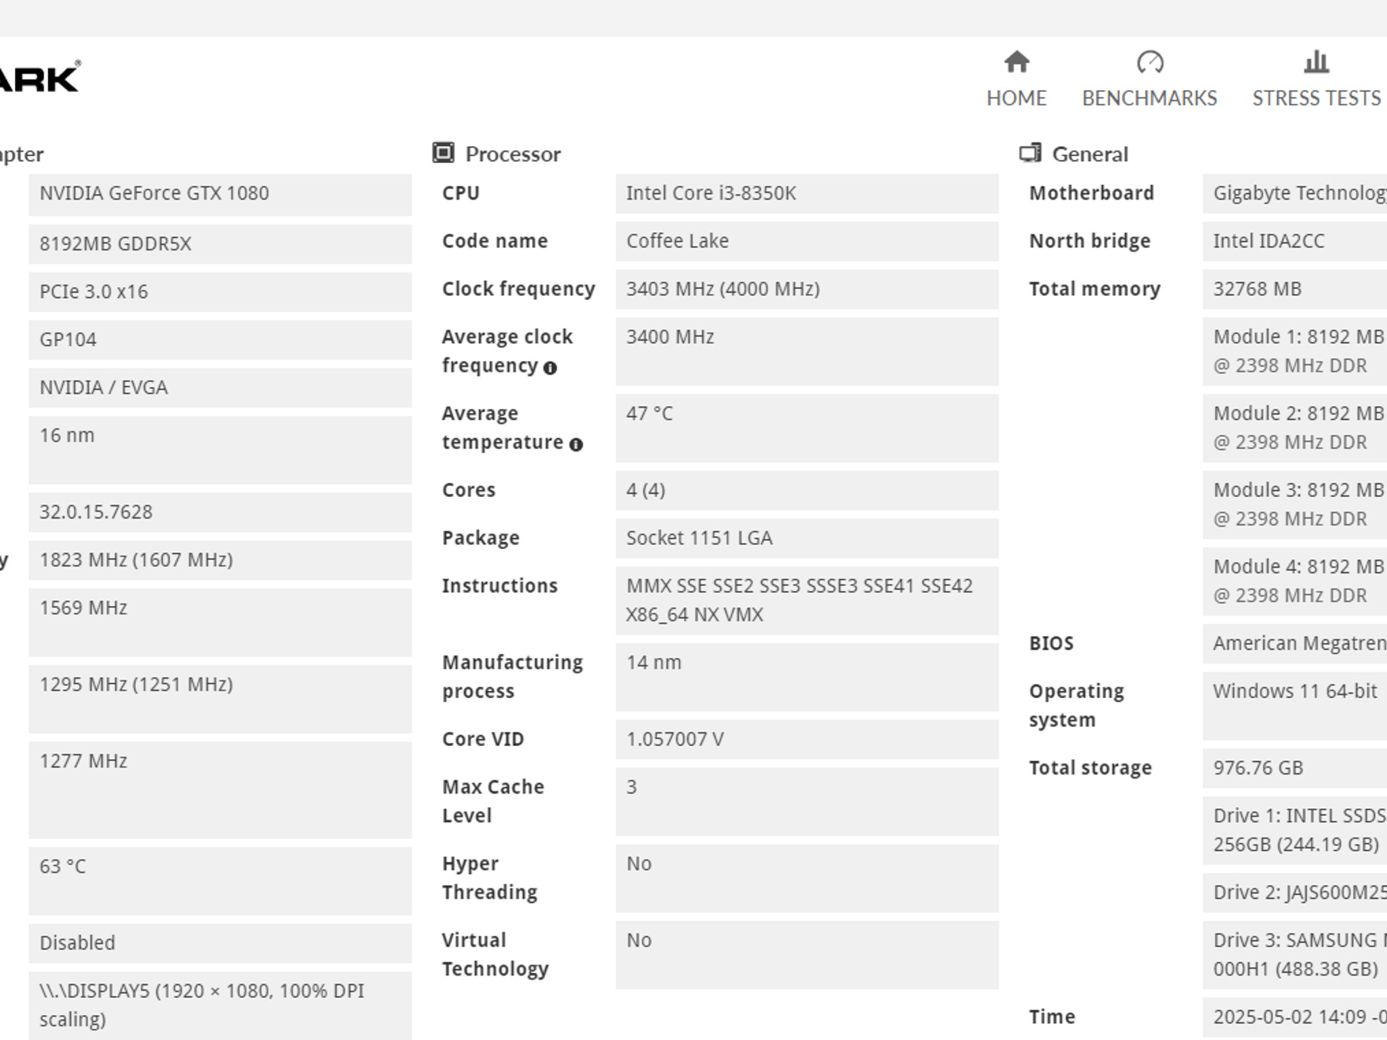Click info icon beside Average clock frequency
The height and width of the screenshot is (1040, 1387).
point(550,368)
